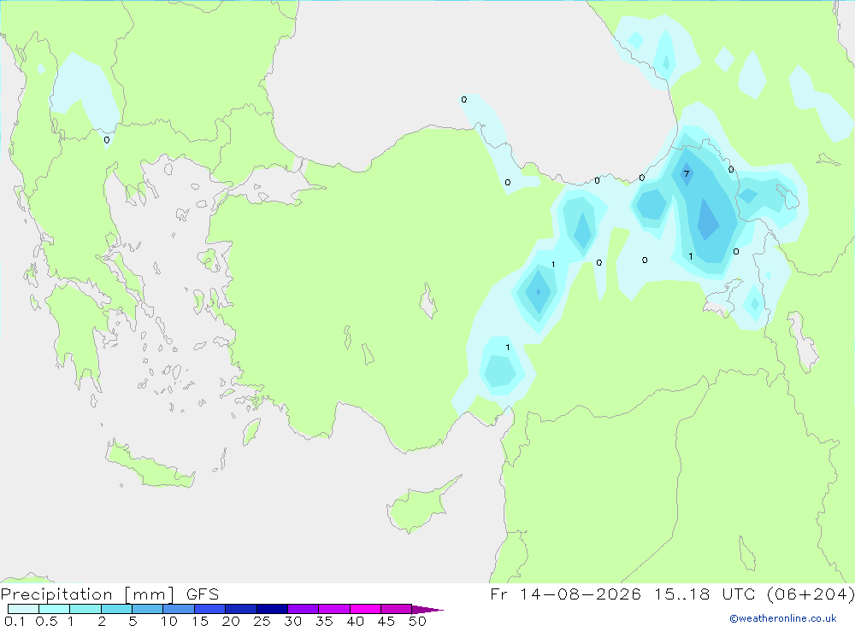855x626 pixels.
Task: Pick the 25–30 mm legend swatch
Action: (272, 609)
